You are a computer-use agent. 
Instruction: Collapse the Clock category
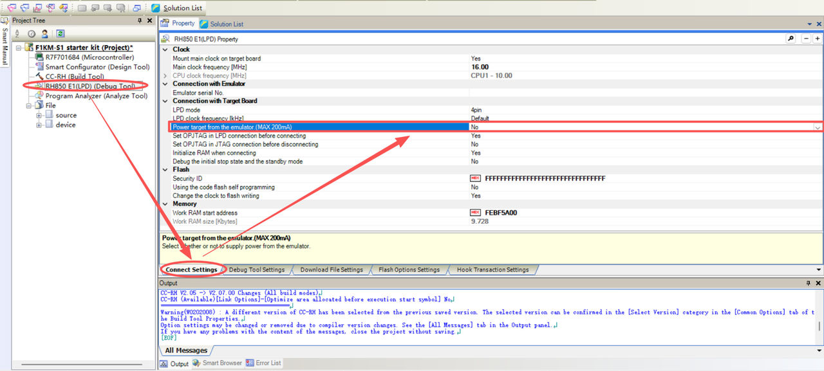[x=165, y=50]
